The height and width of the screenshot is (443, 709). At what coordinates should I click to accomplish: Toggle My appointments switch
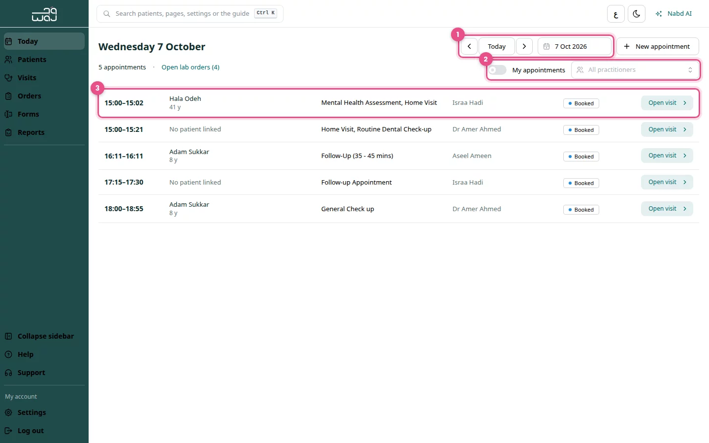pos(497,70)
